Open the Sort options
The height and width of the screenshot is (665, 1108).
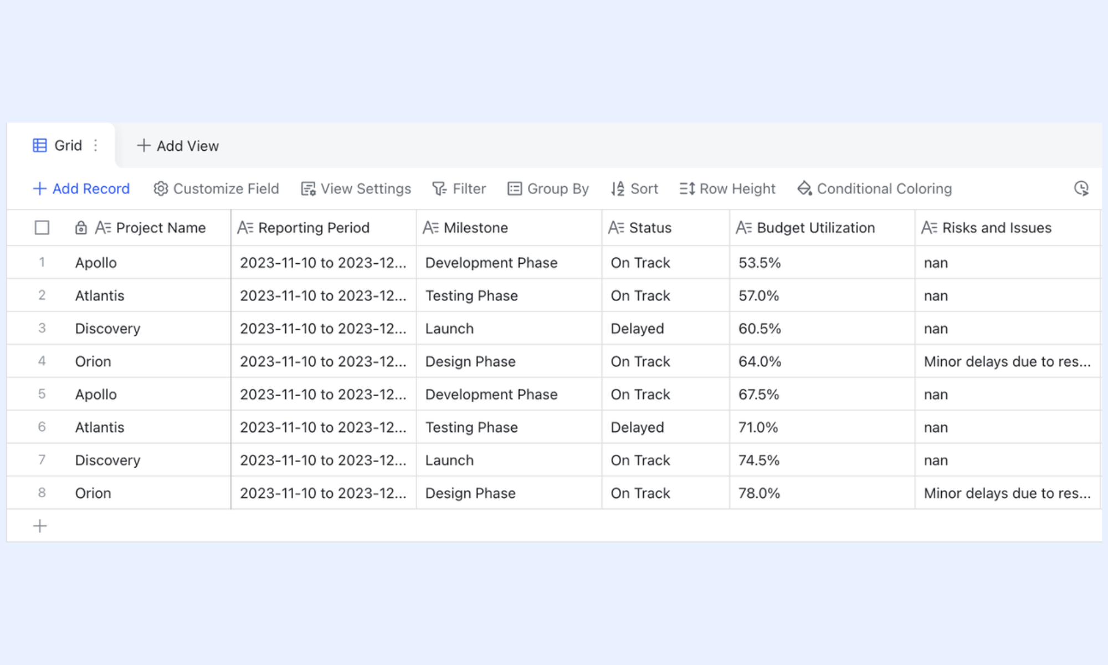pos(634,188)
